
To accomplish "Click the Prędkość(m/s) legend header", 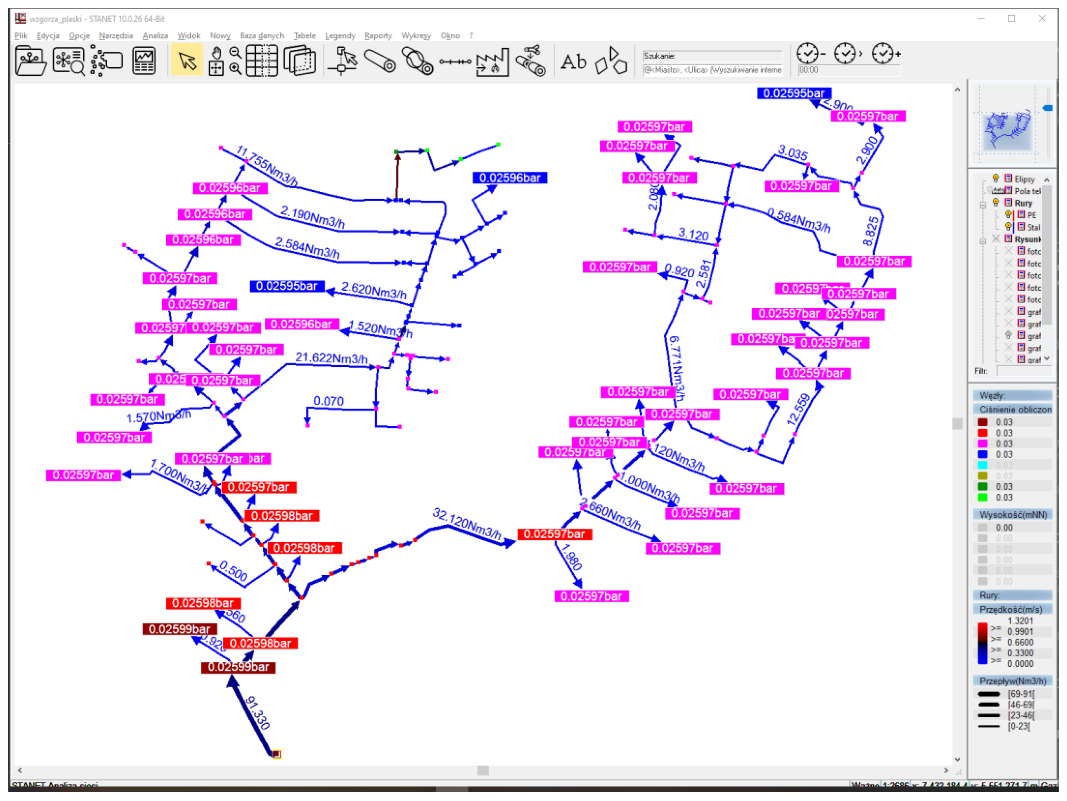I will click(1011, 609).
